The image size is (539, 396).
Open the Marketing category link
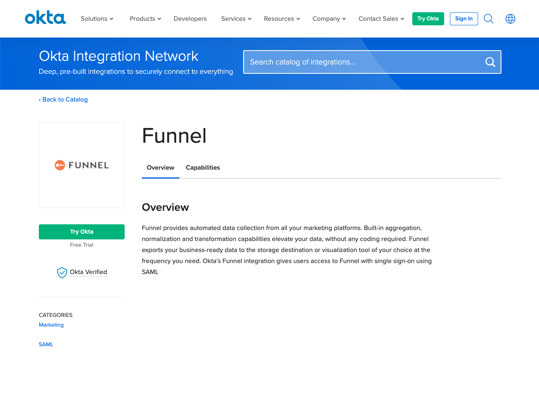pos(51,325)
